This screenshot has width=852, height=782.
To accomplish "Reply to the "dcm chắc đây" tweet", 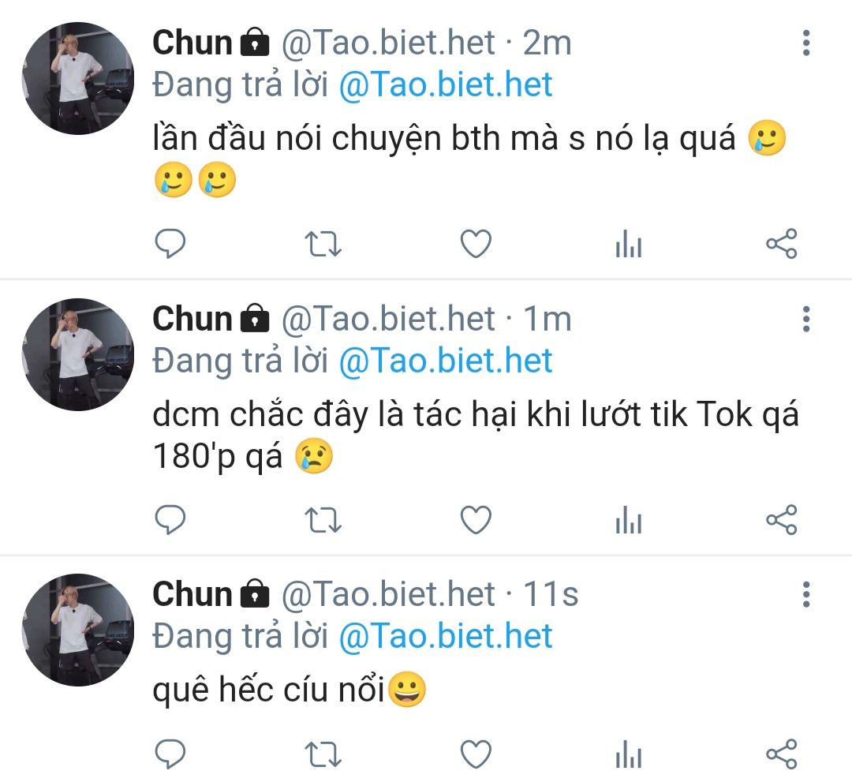I will click(x=169, y=520).
